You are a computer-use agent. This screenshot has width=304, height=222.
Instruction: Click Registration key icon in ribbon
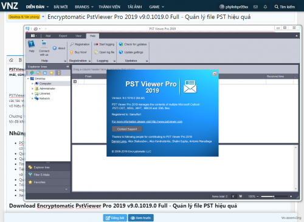coord(72,44)
